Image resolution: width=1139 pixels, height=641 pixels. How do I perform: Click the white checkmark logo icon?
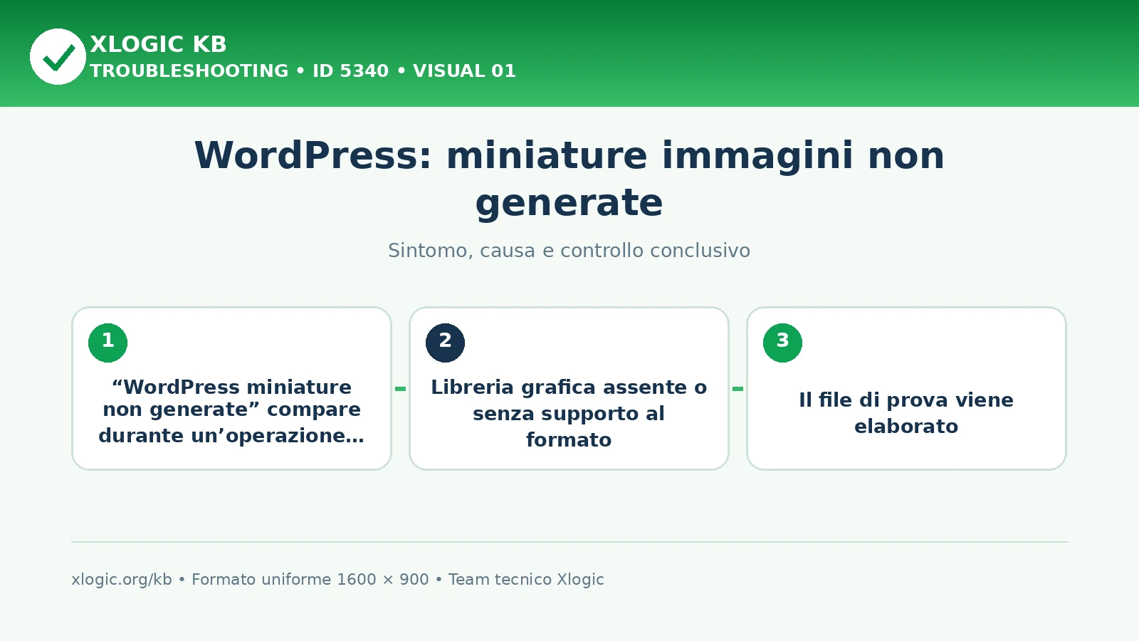pos(58,56)
